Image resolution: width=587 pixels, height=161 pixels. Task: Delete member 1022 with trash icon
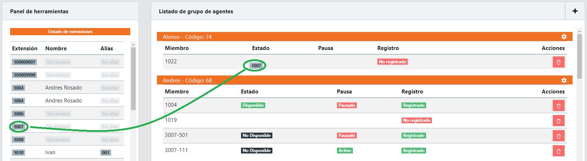point(558,62)
